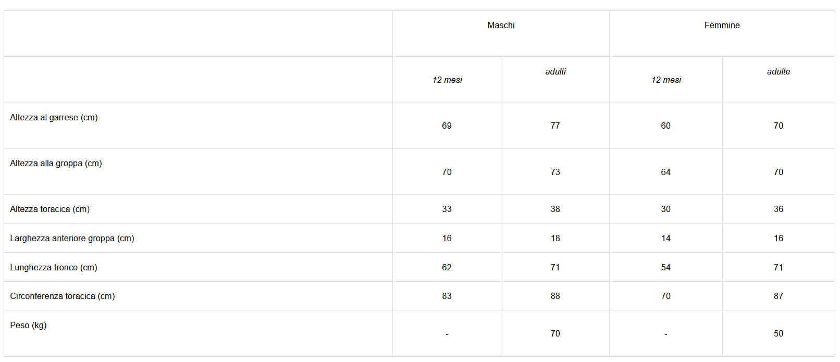Click the value 77 for adult males
Screen dimensions: 840x362
tap(555, 126)
